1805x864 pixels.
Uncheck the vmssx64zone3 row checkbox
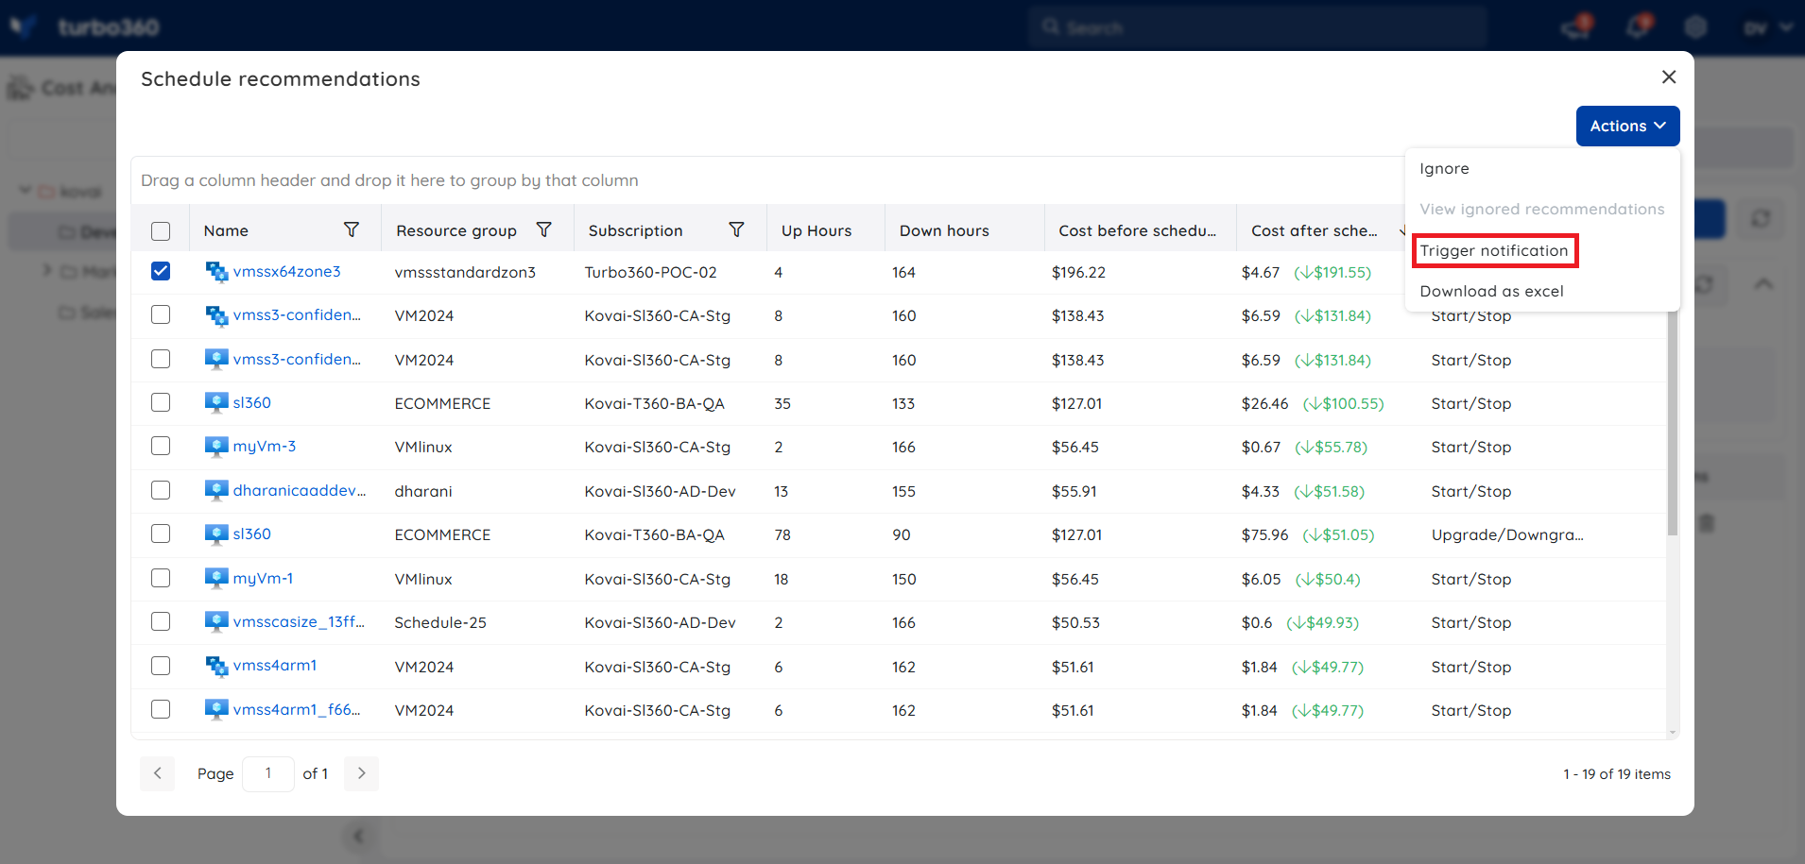pos(161,272)
